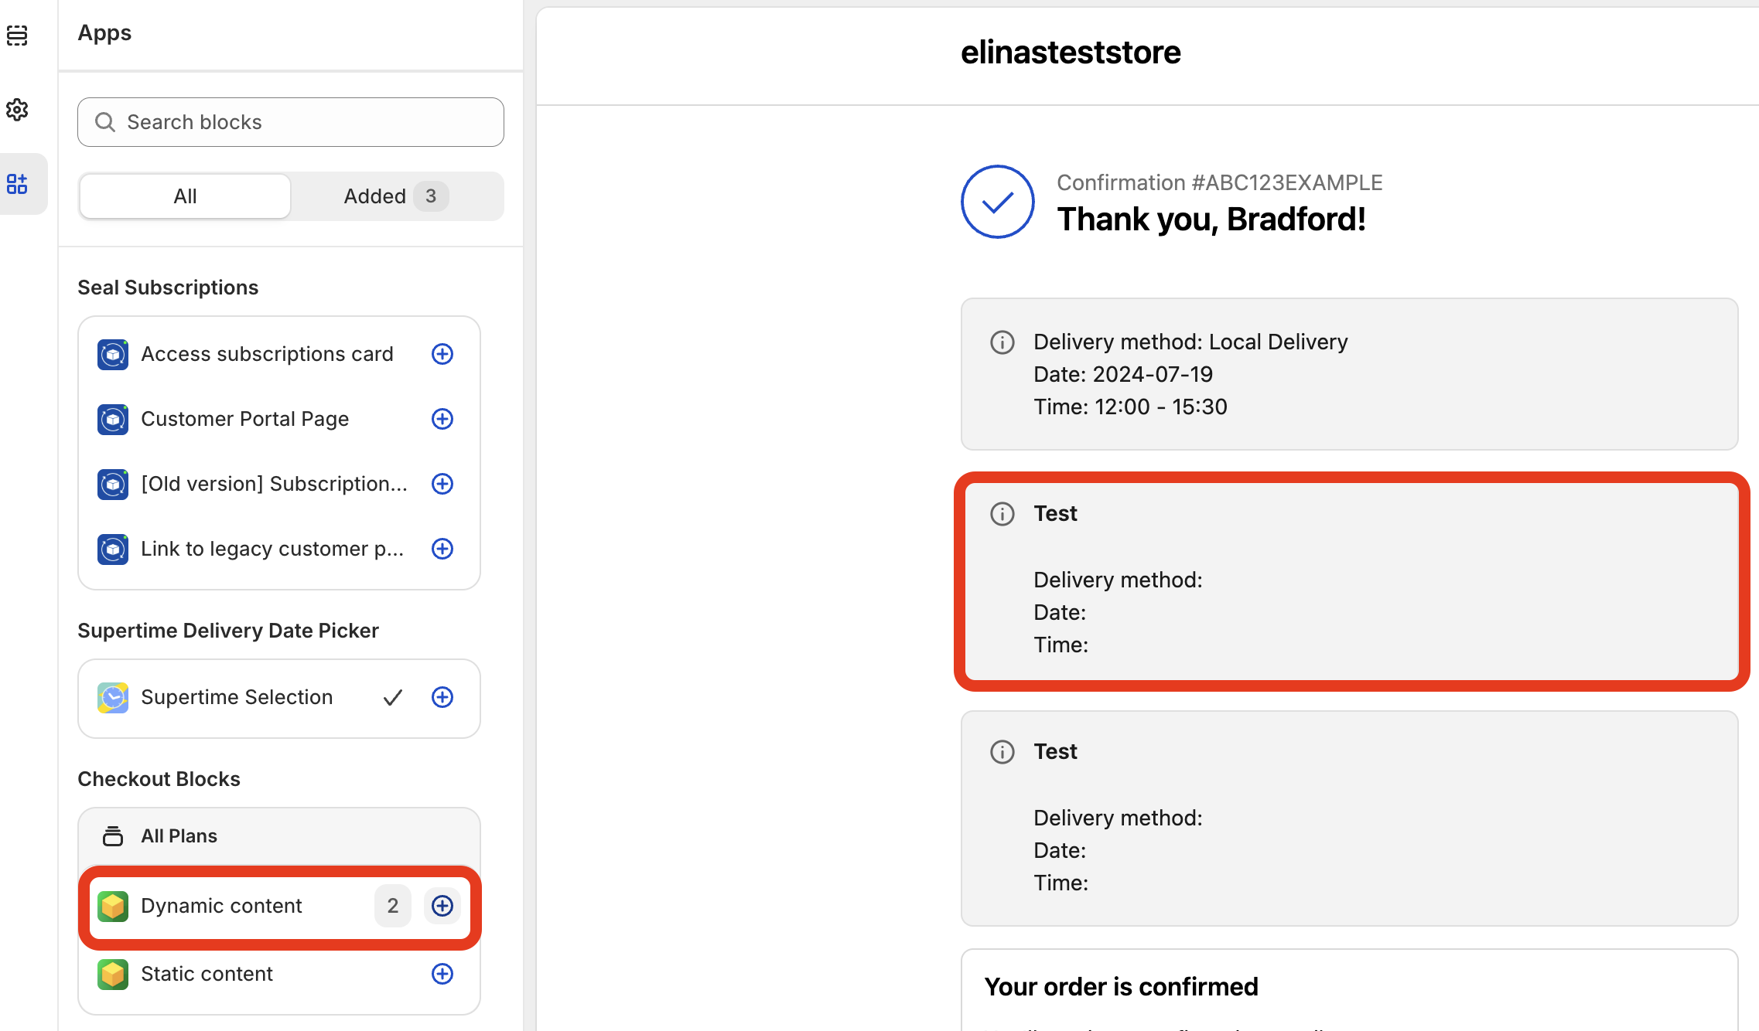This screenshot has width=1759, height=1031.
Task: Add the Access subscriptions card block
Action: click(442, 354)
